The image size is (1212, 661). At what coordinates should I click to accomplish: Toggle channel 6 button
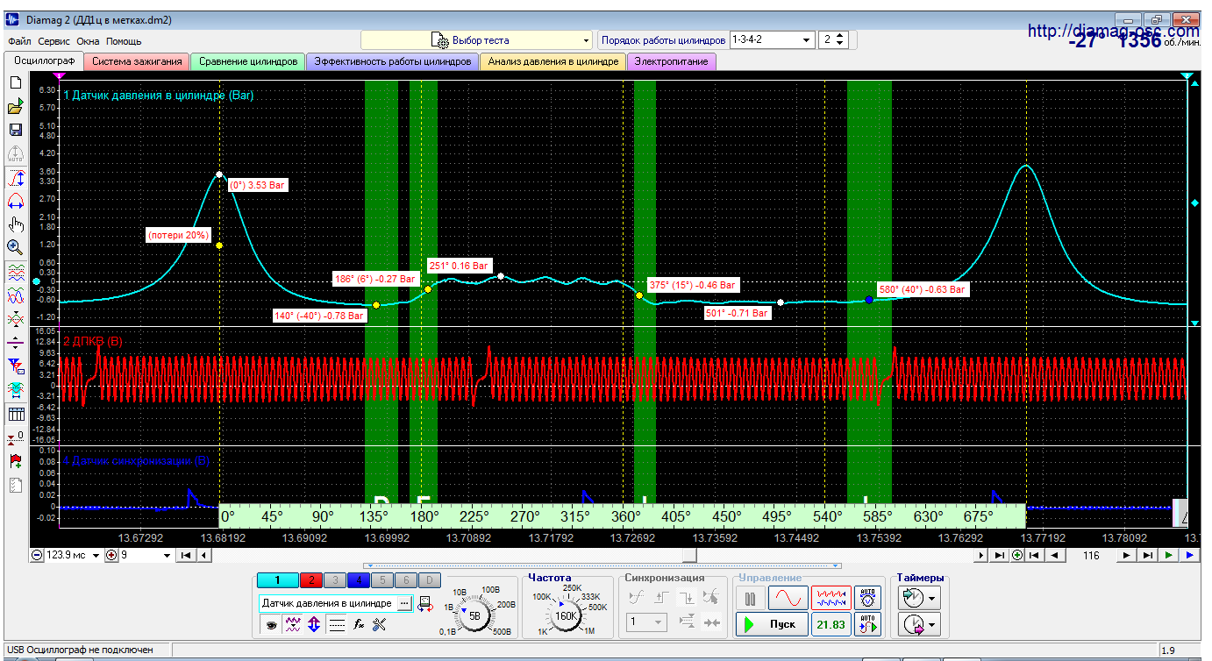click(405, 579)
